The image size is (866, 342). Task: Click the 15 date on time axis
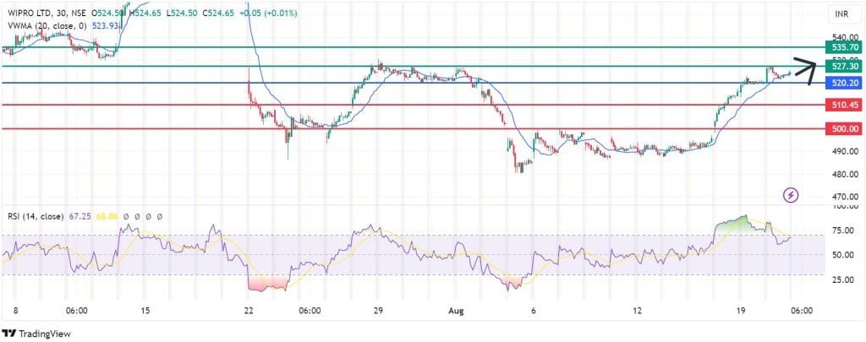tap(145, 311)
